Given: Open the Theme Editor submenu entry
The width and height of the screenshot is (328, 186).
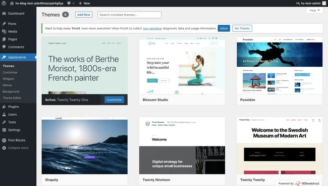Looking at the screenshot, I should point(12,98).
